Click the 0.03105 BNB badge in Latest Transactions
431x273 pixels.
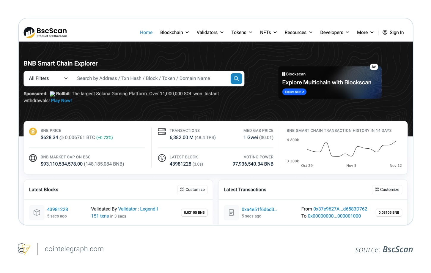coord(389,212)
